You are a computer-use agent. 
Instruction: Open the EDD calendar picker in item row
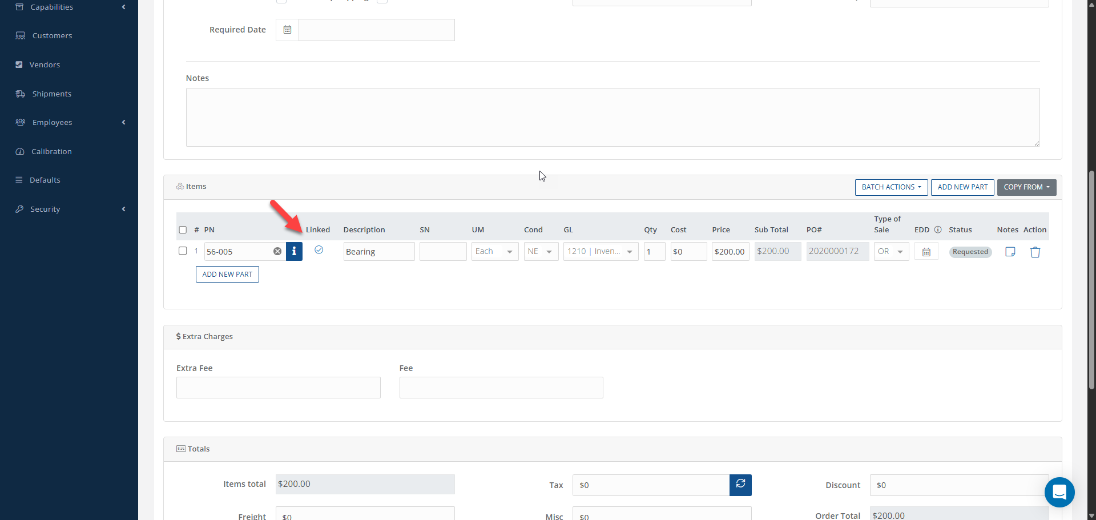click(x=926, y=252)
